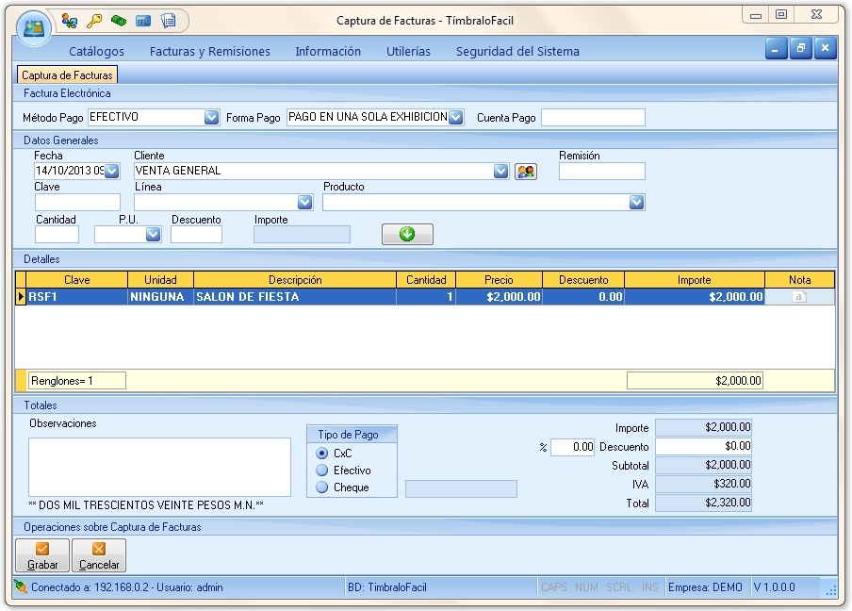Expand the Método Pago dropdown
Viewport: 852px width, 611px height.
point(211,118)
